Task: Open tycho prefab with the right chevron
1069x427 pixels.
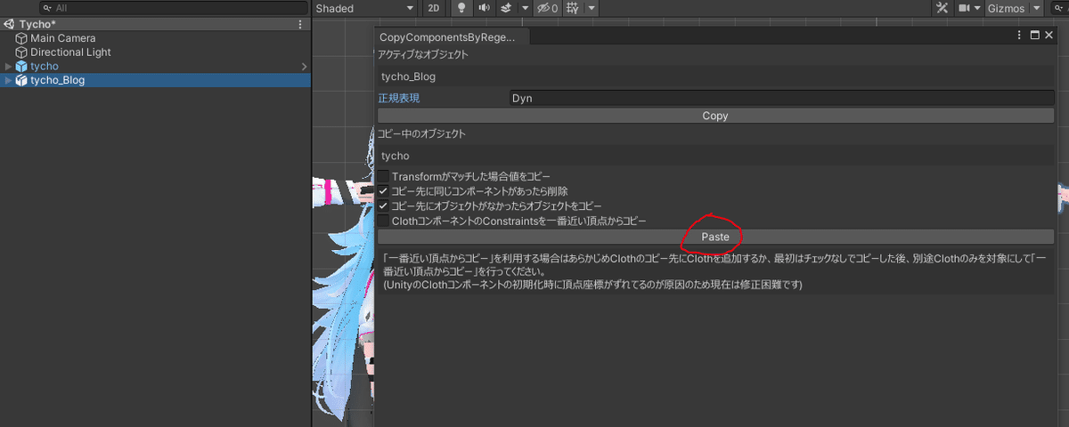Action: coord(304,67)
